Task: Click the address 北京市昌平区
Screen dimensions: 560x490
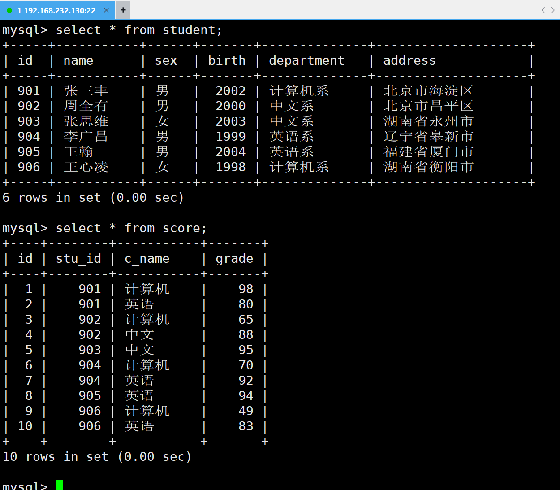Action: click(428, 106)
